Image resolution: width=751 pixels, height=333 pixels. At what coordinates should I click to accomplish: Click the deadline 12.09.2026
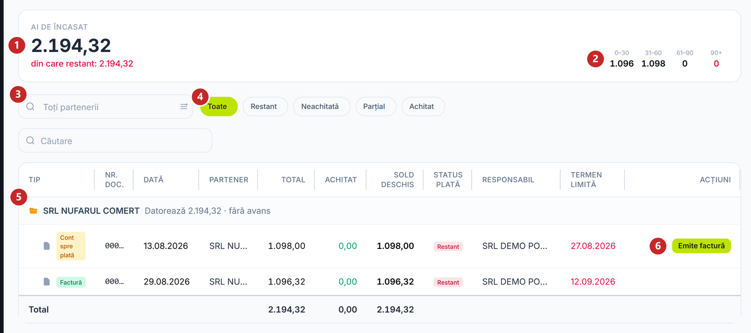[593, 282]
